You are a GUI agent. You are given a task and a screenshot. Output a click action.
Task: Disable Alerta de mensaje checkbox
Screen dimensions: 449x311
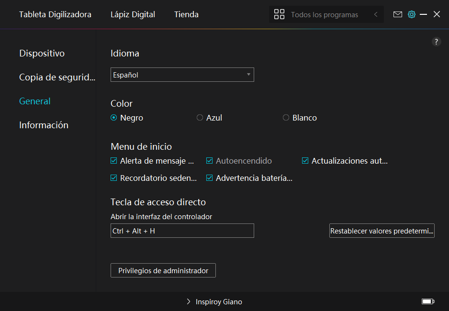pos(114,161)
